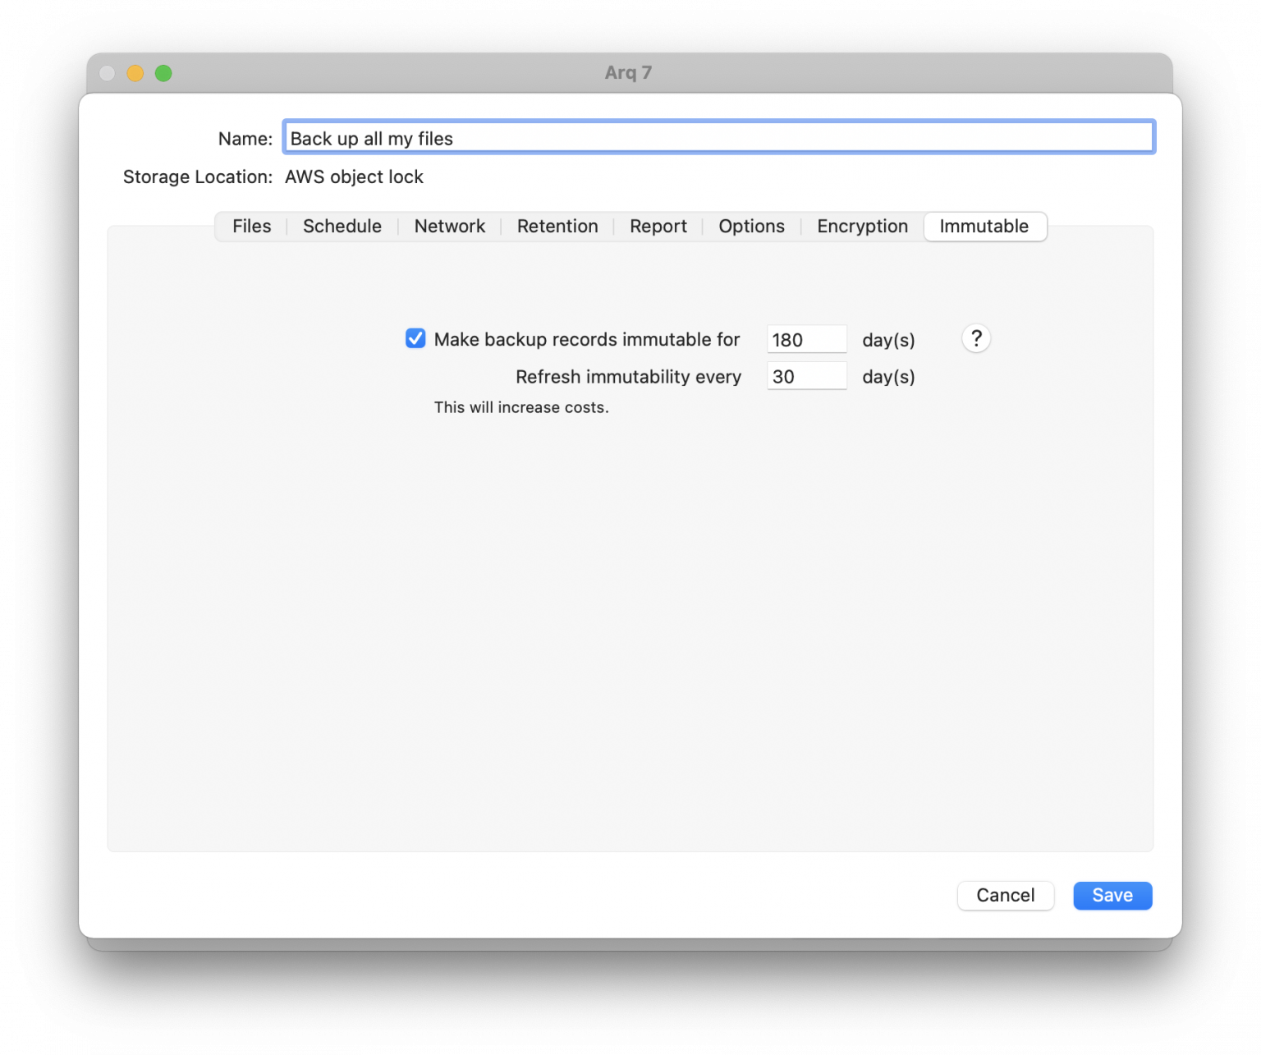This screenshot has width=1261, height=1055.
Task: Open the Encryption settings tab
Action: [x=861, y=227]
